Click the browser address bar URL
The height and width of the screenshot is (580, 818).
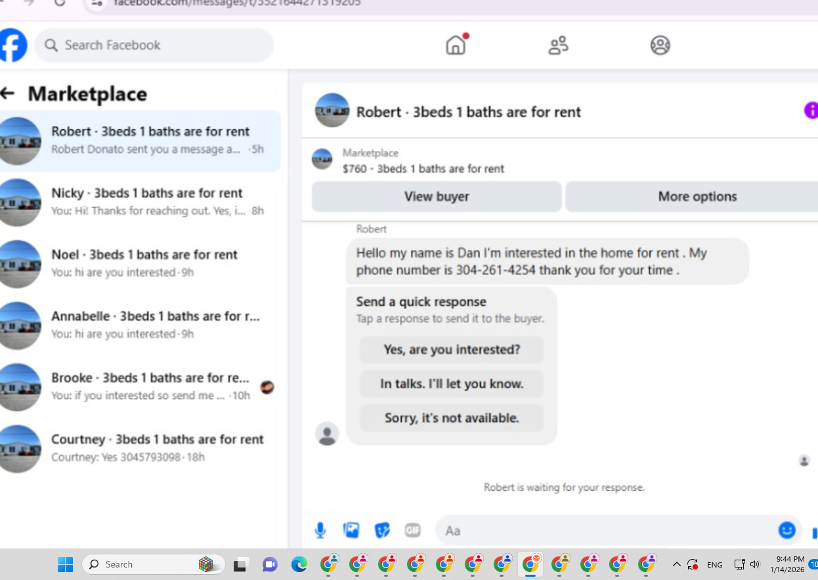[x=236, y=3]
